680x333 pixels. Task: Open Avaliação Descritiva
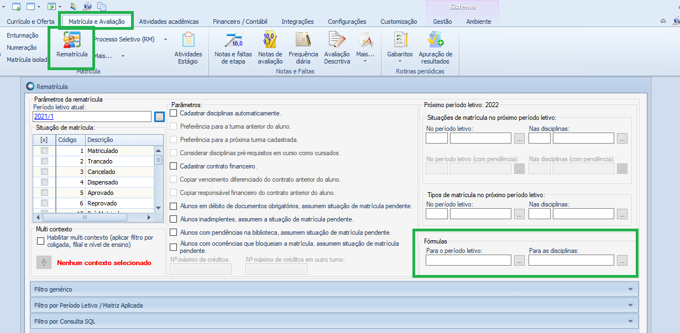pyautogui.click(x=337, y=48)
